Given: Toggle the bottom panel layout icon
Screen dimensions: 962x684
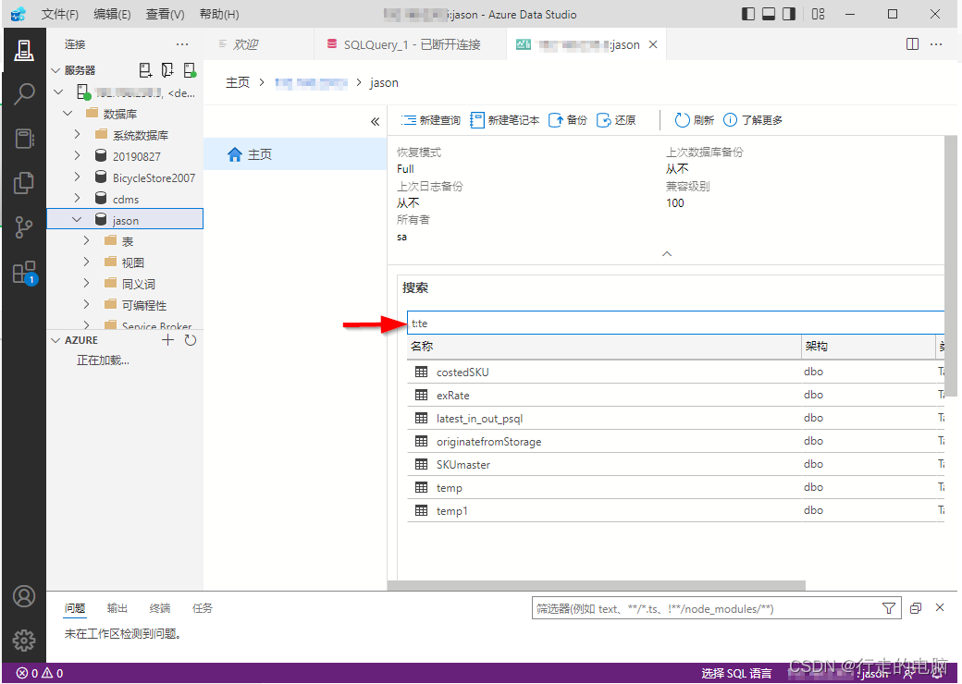Looking at the screenshot, I should click(x=769, y=14).
